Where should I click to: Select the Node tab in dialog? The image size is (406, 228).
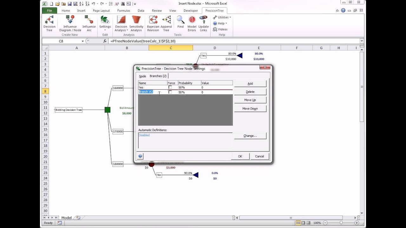pyautogui.click(x=142, y=76)
